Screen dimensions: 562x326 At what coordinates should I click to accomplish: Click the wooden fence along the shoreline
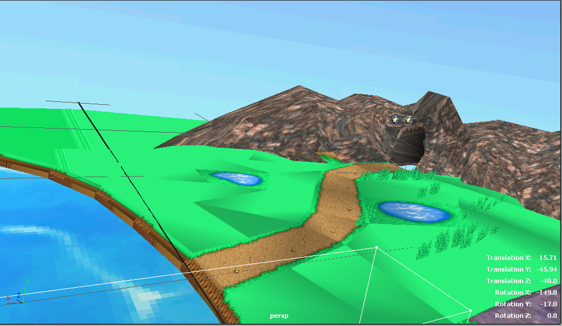pyautogui.click(x=104, y=195)
